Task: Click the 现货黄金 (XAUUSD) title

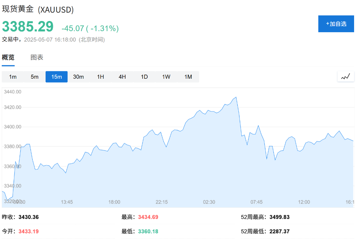Action: click(38, 9)
